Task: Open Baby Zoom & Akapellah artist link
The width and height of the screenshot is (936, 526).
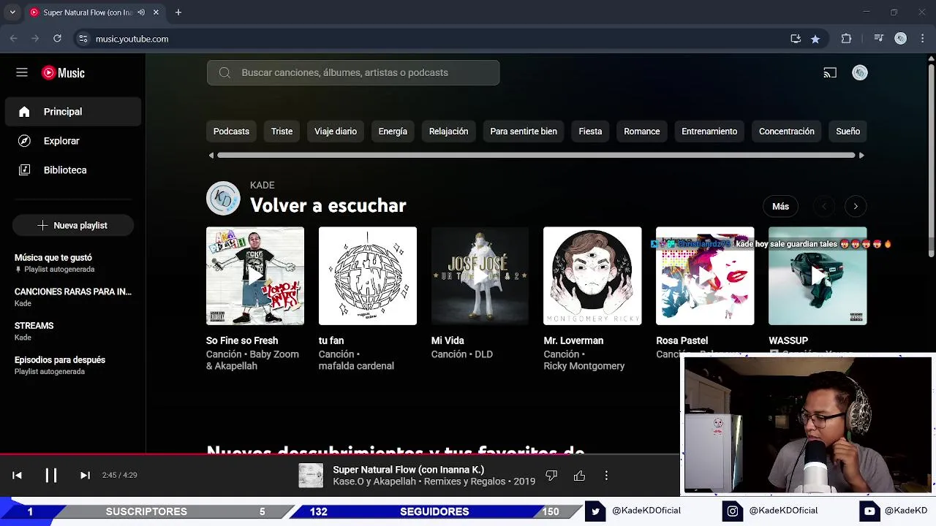Action: [x=252, y=360]
